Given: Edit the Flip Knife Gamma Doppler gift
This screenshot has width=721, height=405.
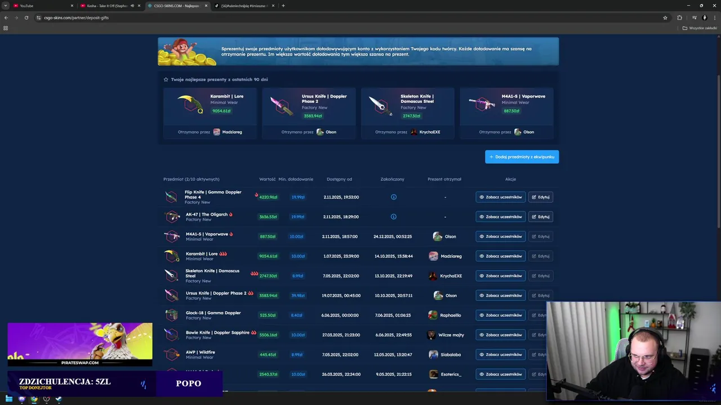Looking at the screenshot, I should click(x=541, y=197).
